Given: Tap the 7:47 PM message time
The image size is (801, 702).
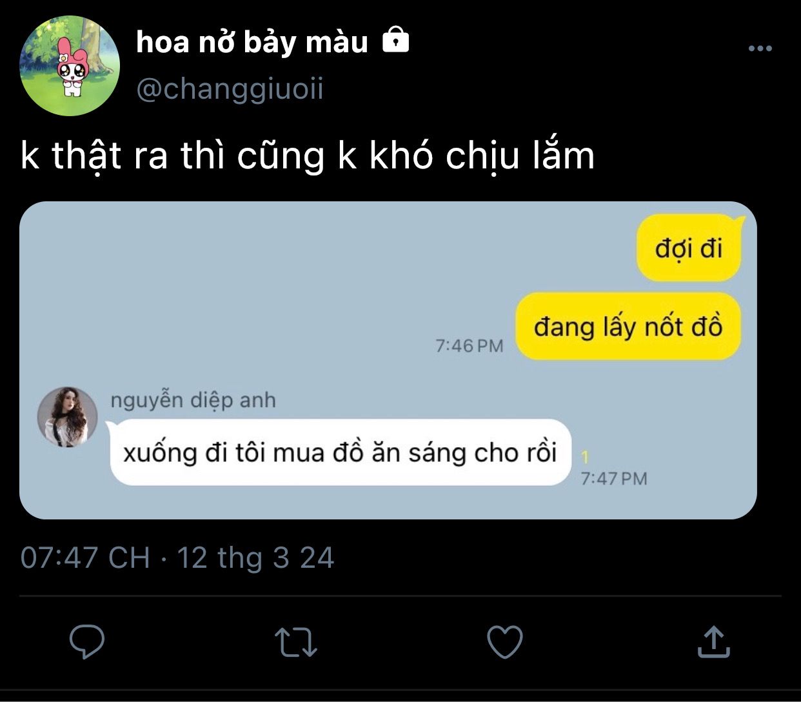Looking at the screenshot, I should [614, 479].
